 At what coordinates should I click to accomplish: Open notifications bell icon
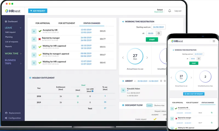click(169, 11)
